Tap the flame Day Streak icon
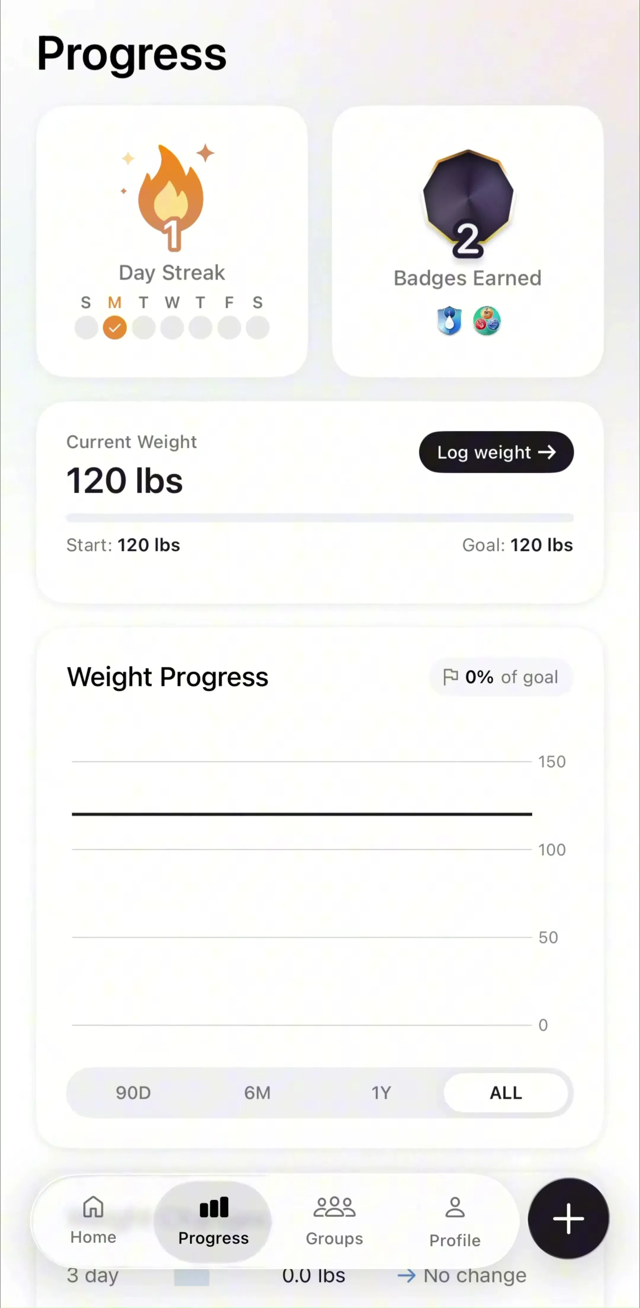 point(171,197)
